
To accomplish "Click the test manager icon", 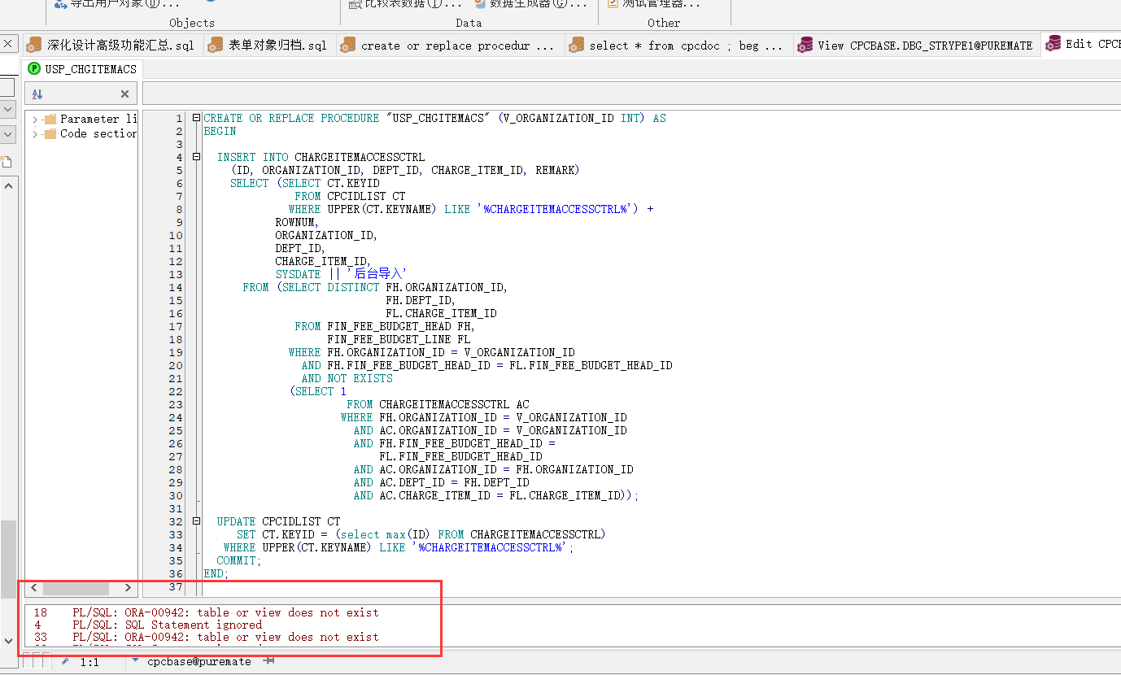I will click(x=613, y=3).
